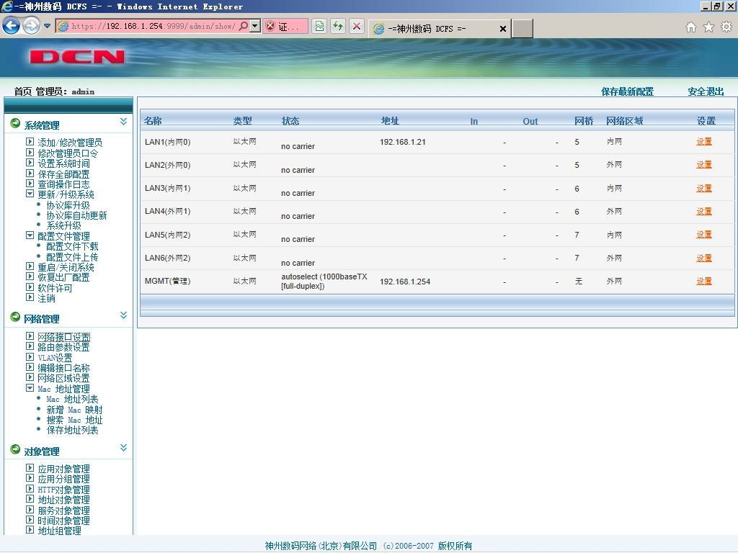Select 协议库升级 sub-item
The width and height of the screenshot is (738, 553).
point(68,205)
